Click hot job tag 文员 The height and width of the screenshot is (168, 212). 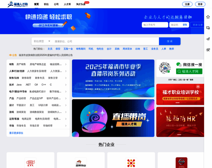click(x=50, y=49)
